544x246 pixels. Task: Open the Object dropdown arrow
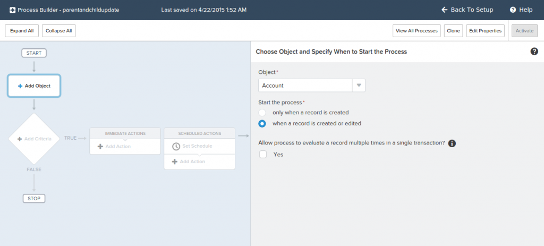click(x=359, y=86)
